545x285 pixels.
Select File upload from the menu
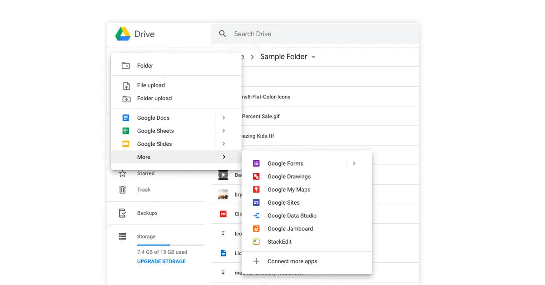click(150, 85)
